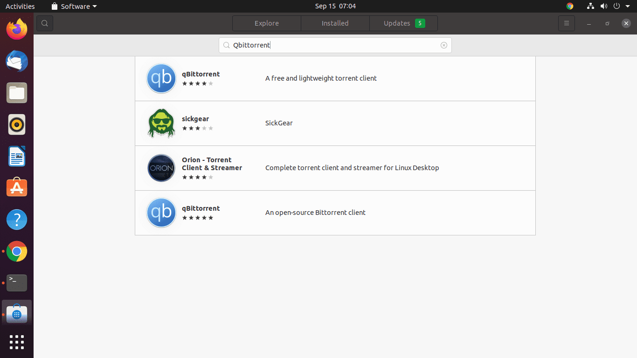The height and width of the screenshot is (358, 637).
Task: Click the network icon in top panel
Action: point(590,6)
